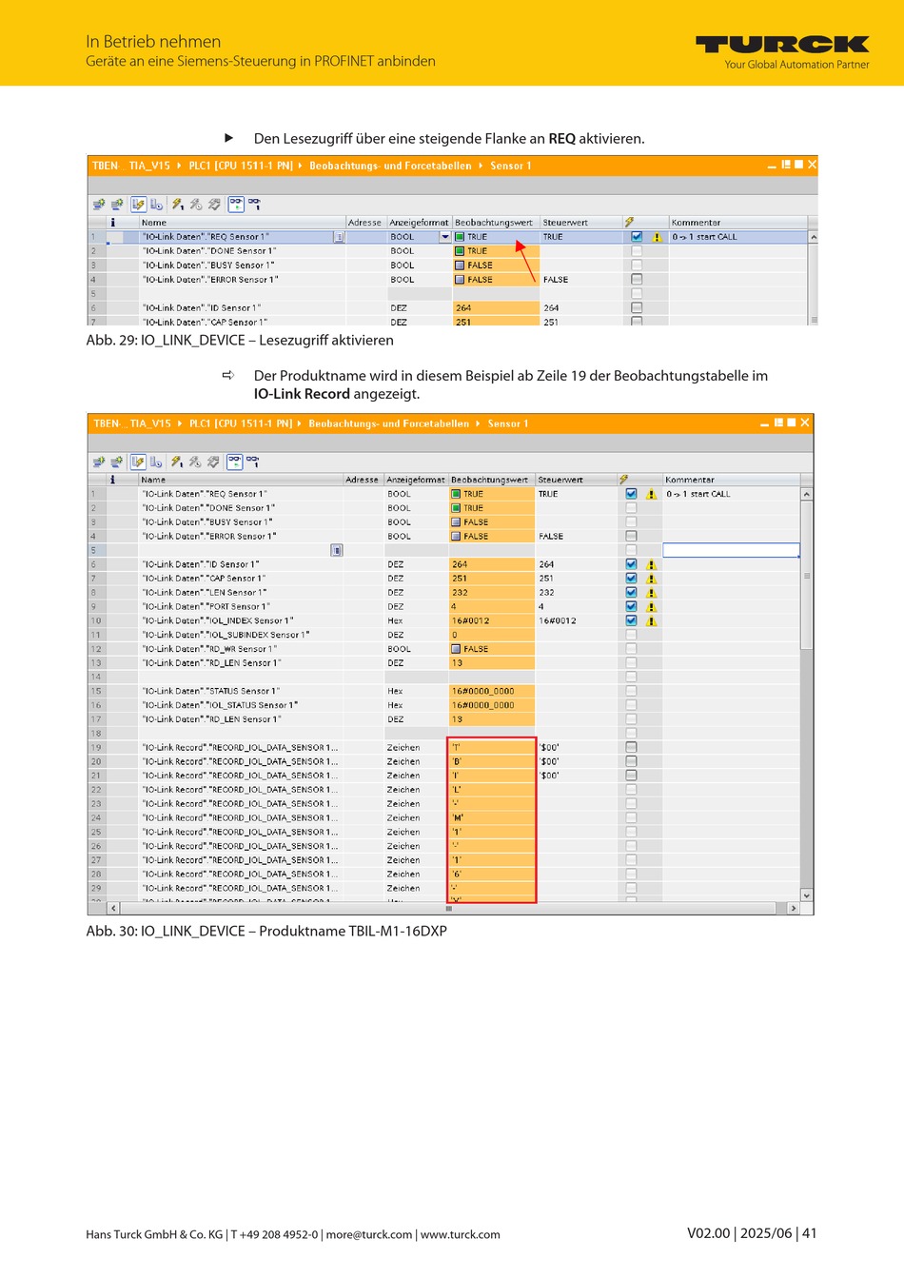Click scroll-up arrow of upper table

813,236
